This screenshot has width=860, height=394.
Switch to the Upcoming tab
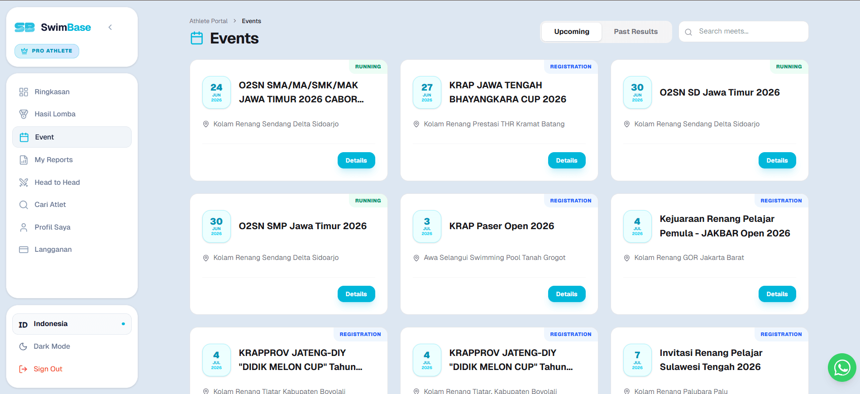[x=572, y=32]
